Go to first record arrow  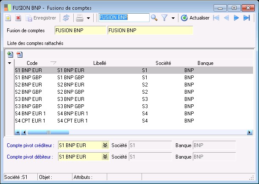pos(216,18)
